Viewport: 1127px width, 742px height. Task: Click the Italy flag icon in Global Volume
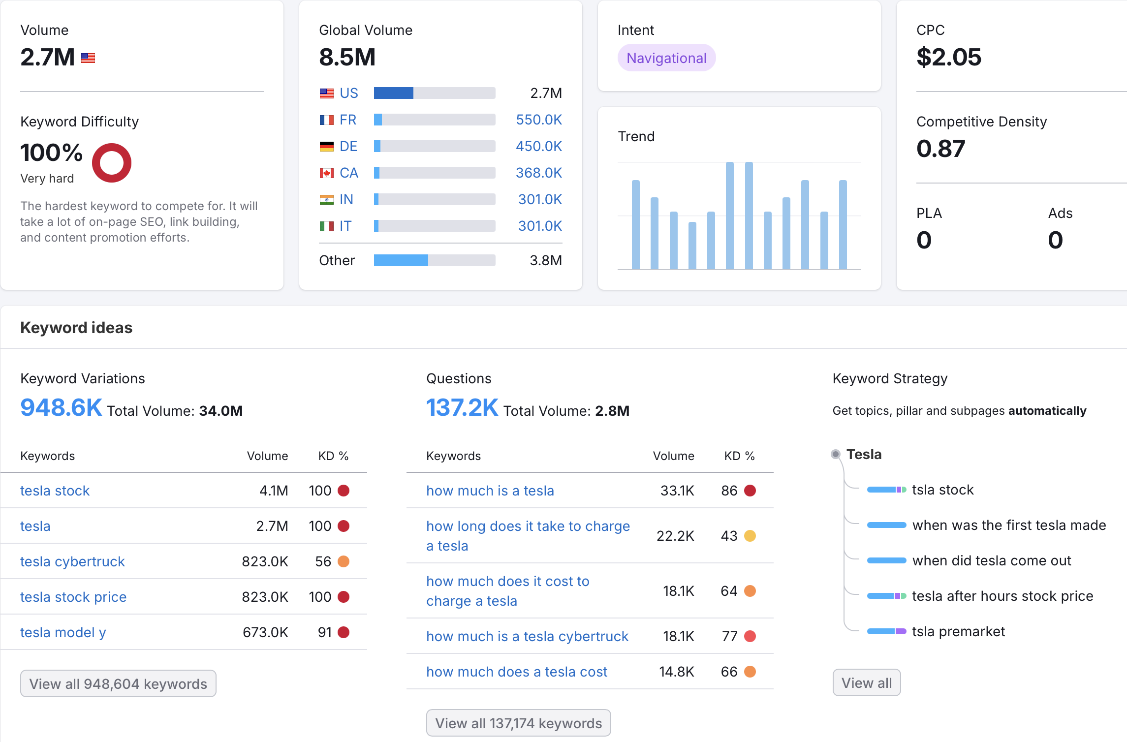pos(326,226)
